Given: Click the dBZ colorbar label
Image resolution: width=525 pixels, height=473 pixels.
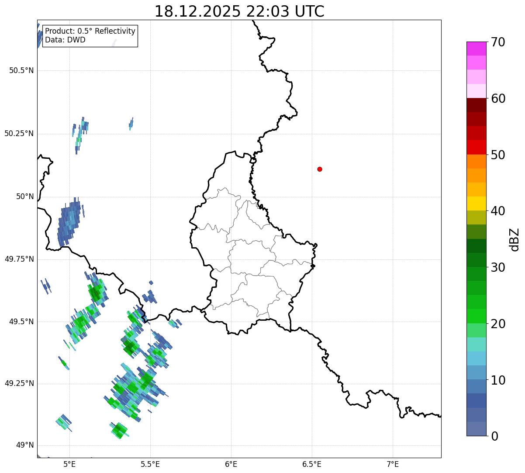Looking at the screenshot, I should pyautogui.click(x=515, y=239).
